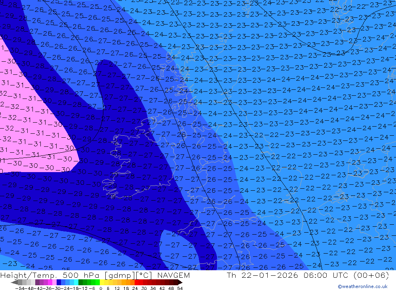Image resolution: width=396 pixels, height=290 pixels.
Task: Pick the dark green swatch above -12
Action: [80, 282]
